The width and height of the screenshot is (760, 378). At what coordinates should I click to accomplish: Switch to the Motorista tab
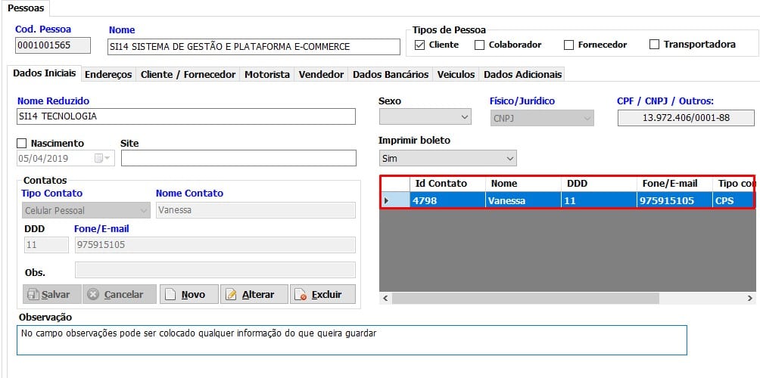click(267, 75)
